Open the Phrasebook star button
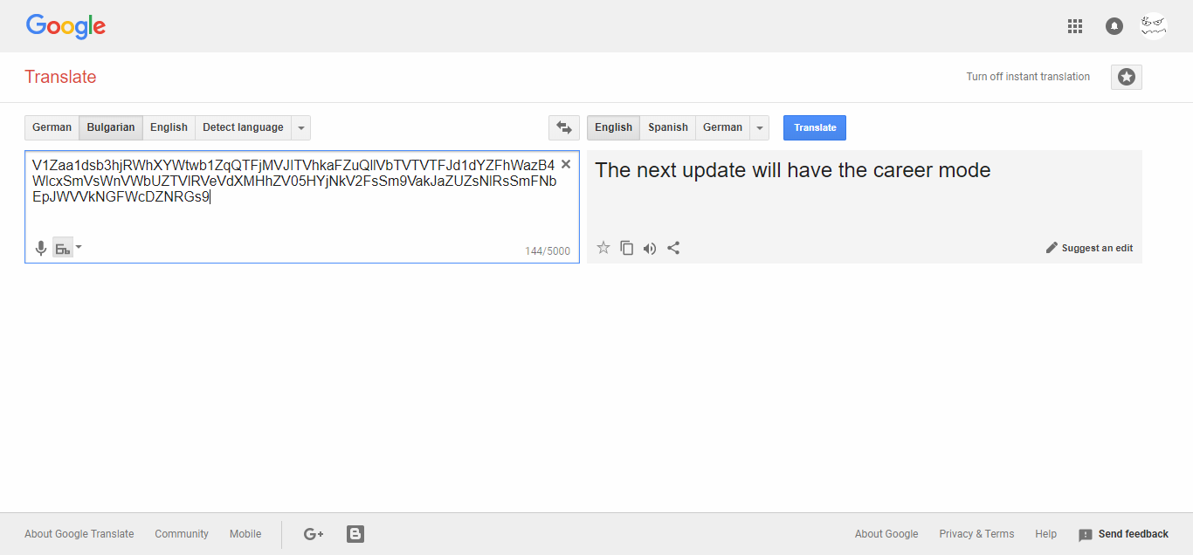This screenshot has width=1193, height=555. 1127,77
